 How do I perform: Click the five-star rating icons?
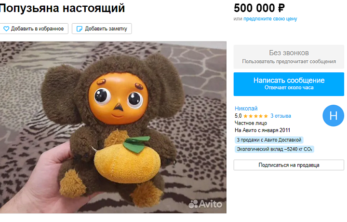[255, 116]
